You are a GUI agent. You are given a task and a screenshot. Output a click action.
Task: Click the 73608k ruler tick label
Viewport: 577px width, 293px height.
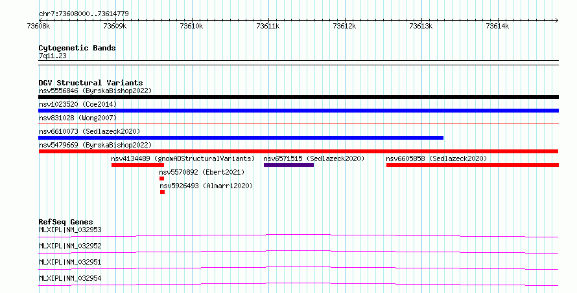[x=39, y=26]
